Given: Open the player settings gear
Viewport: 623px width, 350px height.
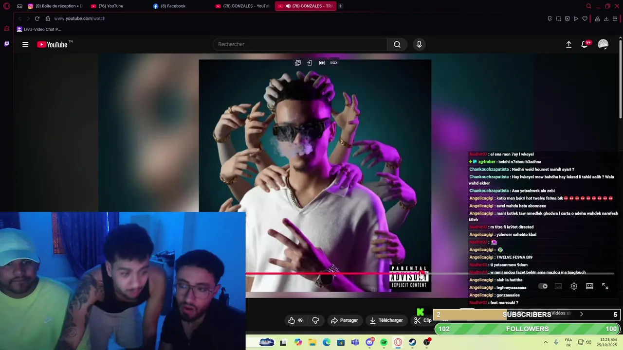Looking at the screenshot, I should coord(574,286).
